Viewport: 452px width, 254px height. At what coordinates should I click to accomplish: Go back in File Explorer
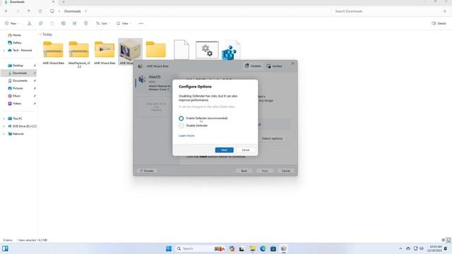[6, 11]
